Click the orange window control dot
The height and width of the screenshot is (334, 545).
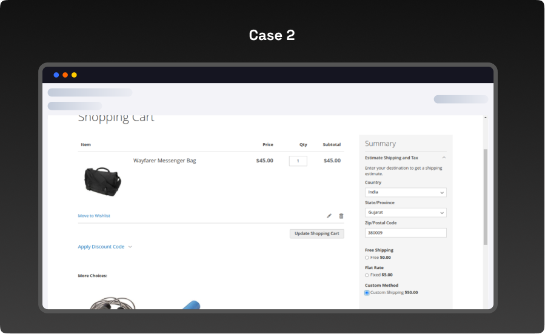(65, 75)
